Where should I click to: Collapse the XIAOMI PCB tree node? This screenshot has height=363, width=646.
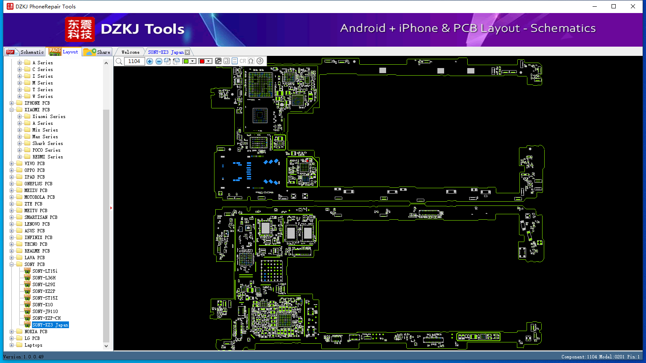(x=12, y=110)
